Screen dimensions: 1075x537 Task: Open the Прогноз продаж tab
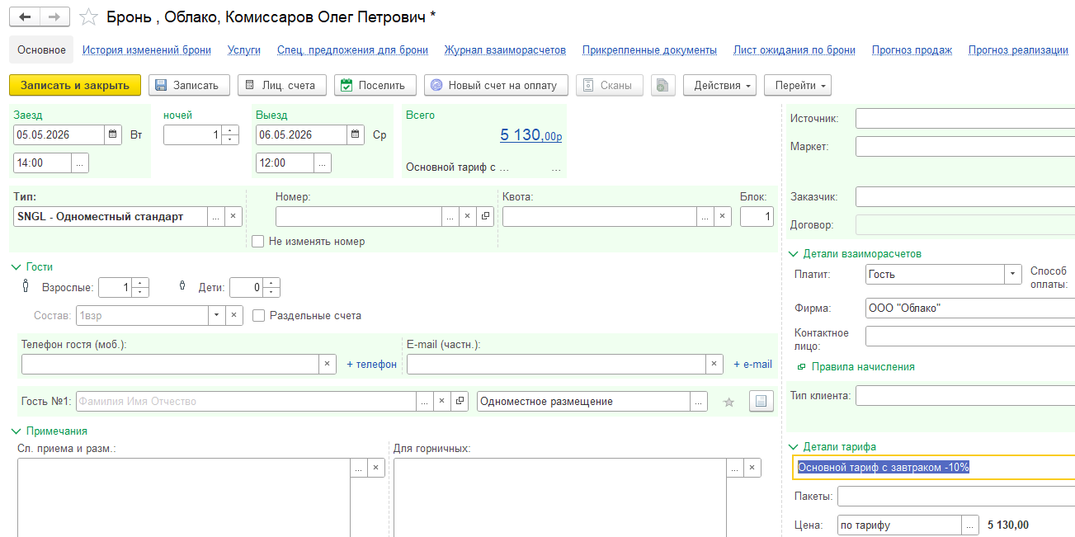click(x=912, y=50)
